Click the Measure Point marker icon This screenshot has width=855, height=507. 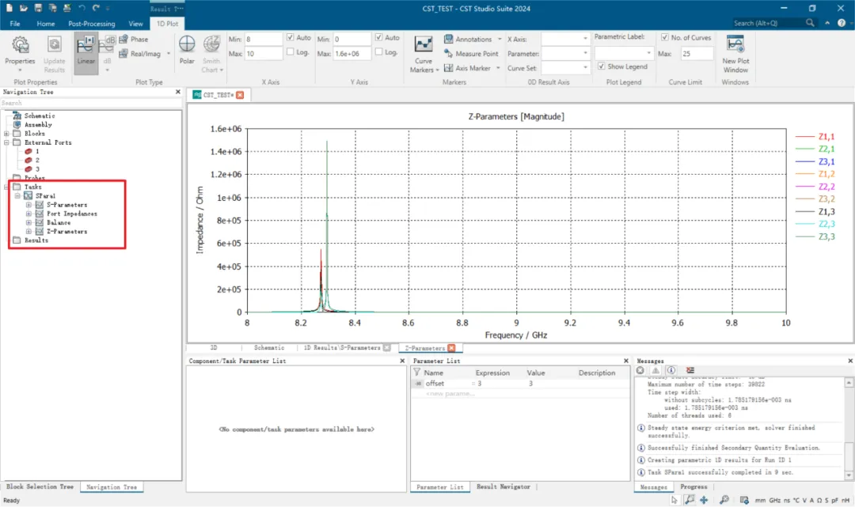click(x=448, y=53)
